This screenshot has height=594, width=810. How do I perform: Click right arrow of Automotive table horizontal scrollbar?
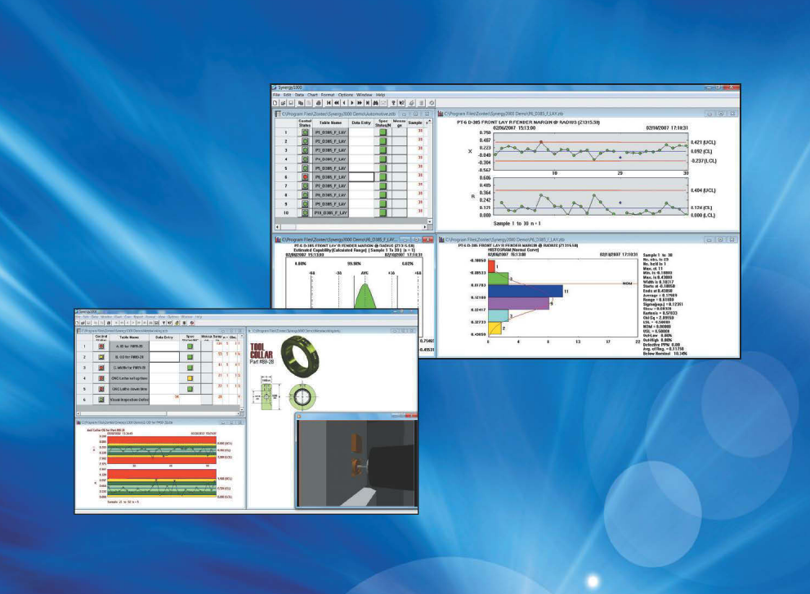425,227
